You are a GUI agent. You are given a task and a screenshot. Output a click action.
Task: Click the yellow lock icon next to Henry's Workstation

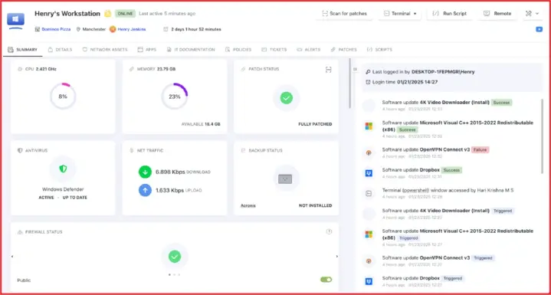coord(107,14)
